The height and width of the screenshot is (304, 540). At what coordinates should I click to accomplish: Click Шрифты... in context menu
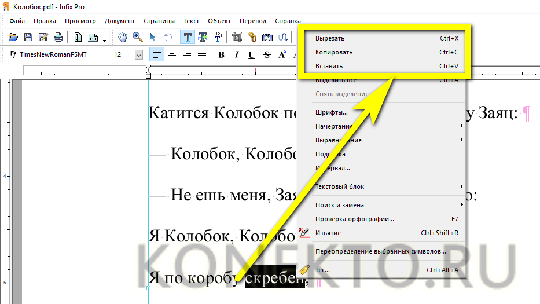[332, 112]
